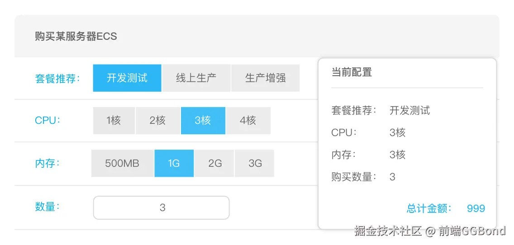Click the 当前配置 panel heading
Viewport: 514px width, 245px height.
pos(352,72)
